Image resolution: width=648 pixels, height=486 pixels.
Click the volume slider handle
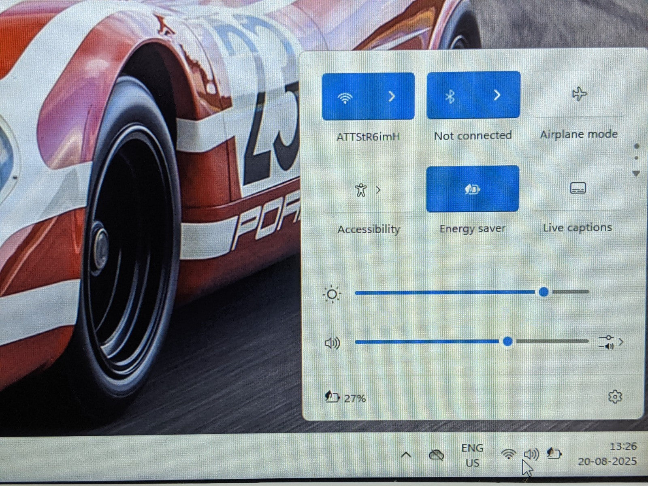(x=507, y=342)
